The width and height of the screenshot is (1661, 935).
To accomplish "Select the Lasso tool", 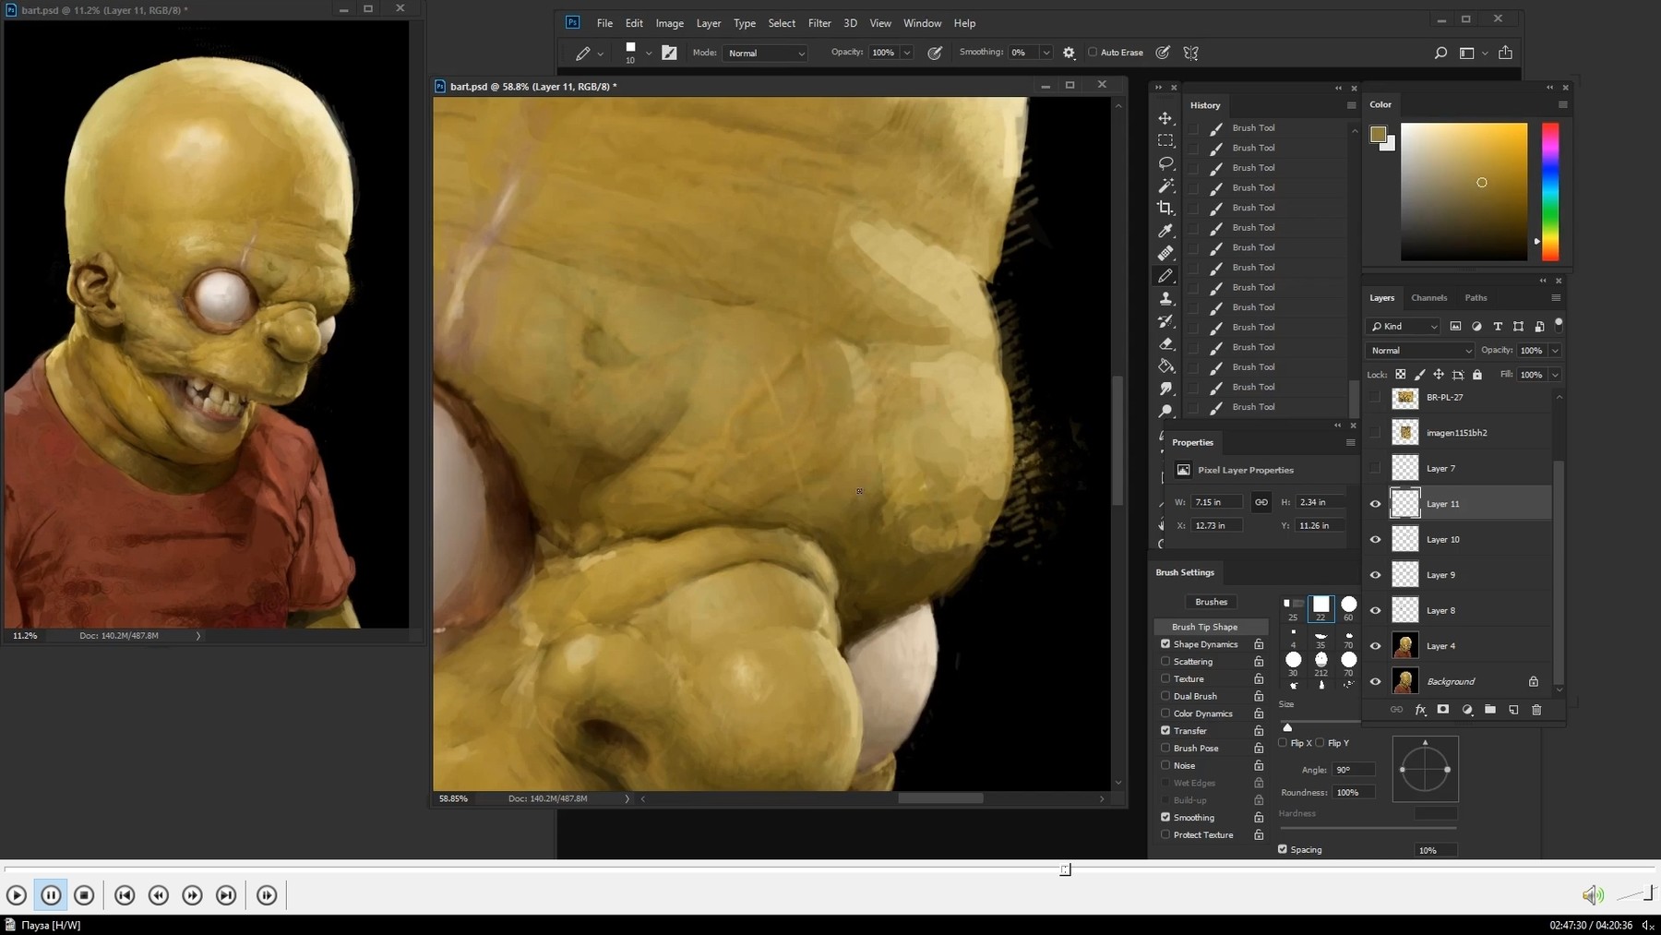I will (1165, 163).
